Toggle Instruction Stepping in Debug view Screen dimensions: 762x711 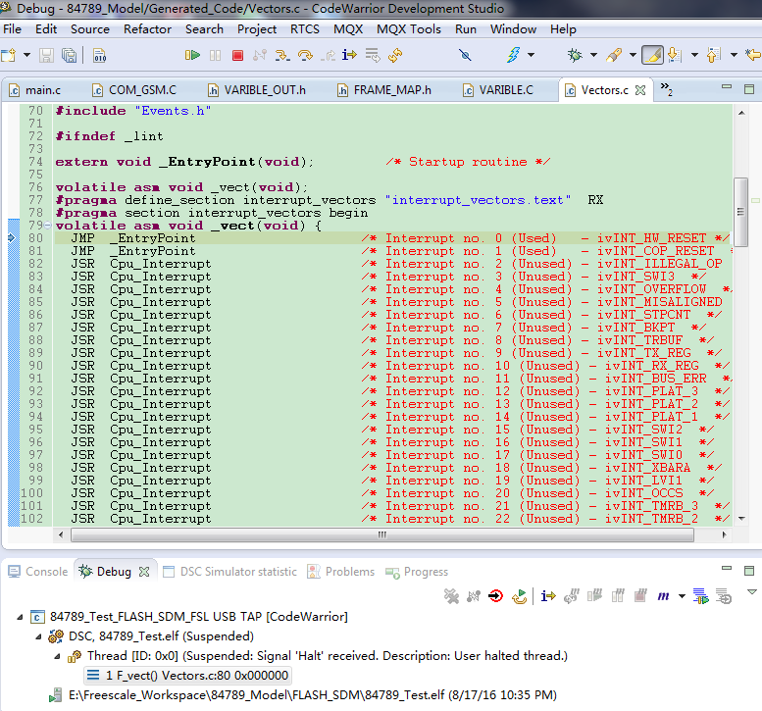(548, 596)
